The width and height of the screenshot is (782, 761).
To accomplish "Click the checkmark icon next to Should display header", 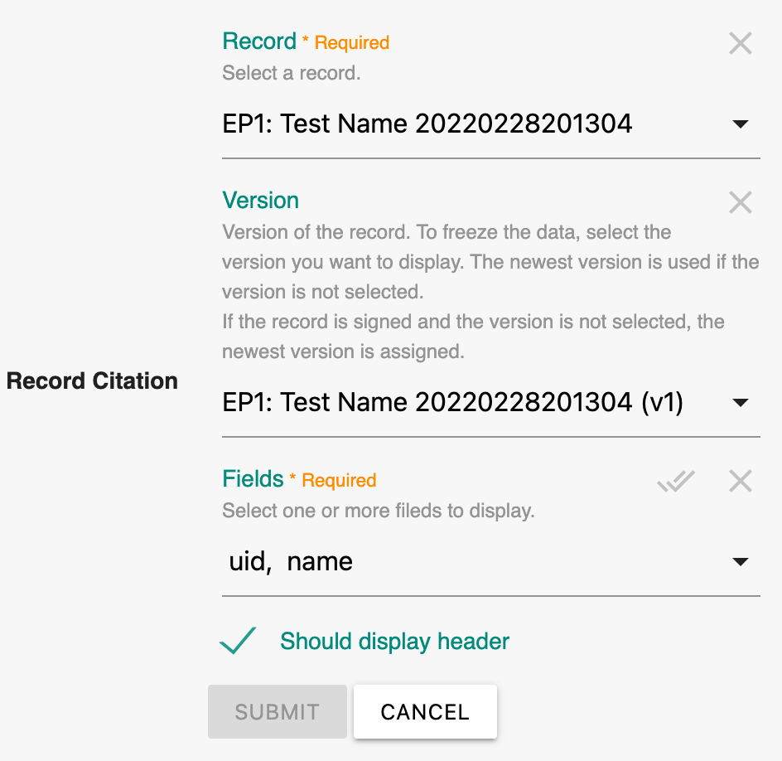I will (238, 641).
